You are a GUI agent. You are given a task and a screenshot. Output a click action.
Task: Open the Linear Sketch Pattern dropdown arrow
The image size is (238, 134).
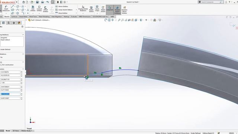point(76,10)
